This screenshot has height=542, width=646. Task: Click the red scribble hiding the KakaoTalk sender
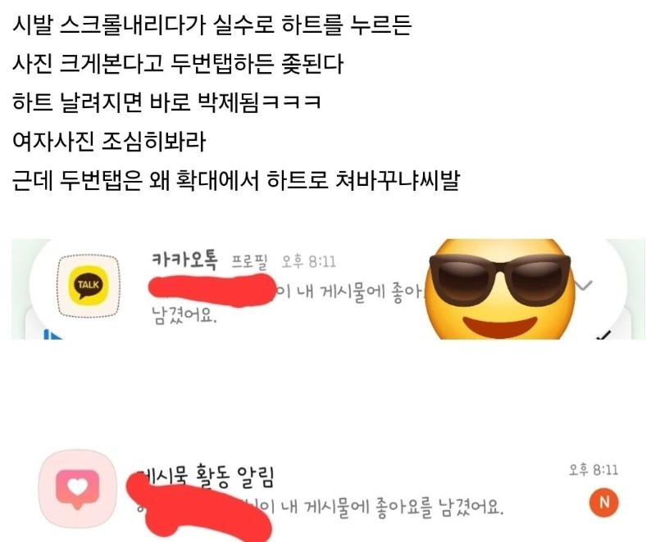[x=212, y=291]
